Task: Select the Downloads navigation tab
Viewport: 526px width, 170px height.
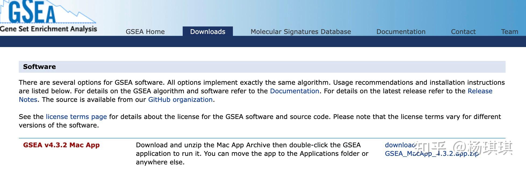Action: (208, 31)
